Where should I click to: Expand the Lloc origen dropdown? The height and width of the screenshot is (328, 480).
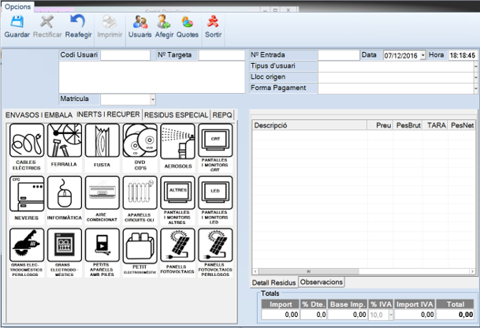click(476, 77)
